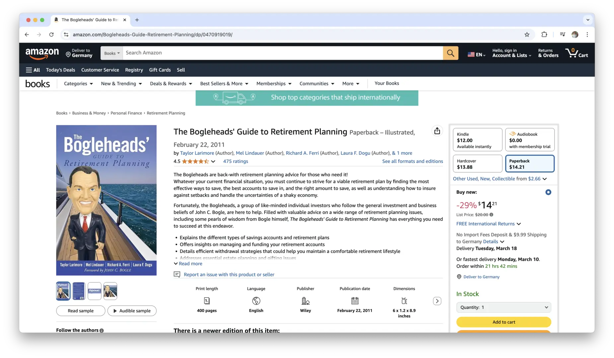This screenshot has height=358, width=614.
Task: Expand shipping Details to Germany
Action: click(x=494, y=242)
